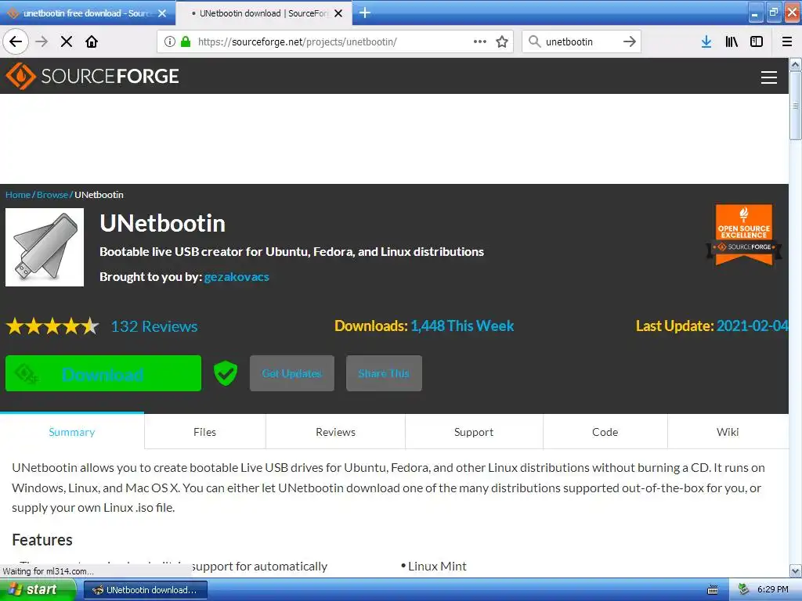Click the Browse breadcrumb link

[x=52, y=195]
